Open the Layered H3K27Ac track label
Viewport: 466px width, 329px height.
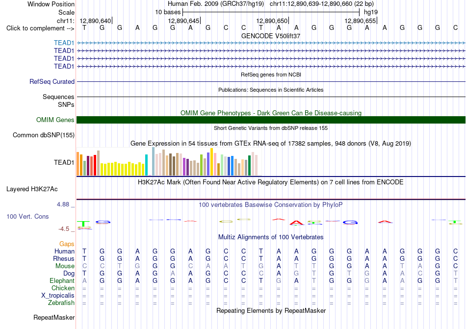pyautogui.click(x=32, y=189)
